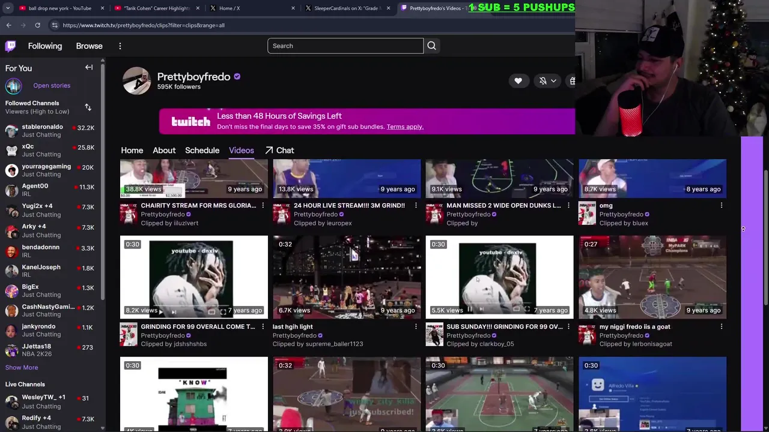Go to Following page
The width and height of the screenshot is (769, 432).
pyautogui.click(x=45, y=46)
